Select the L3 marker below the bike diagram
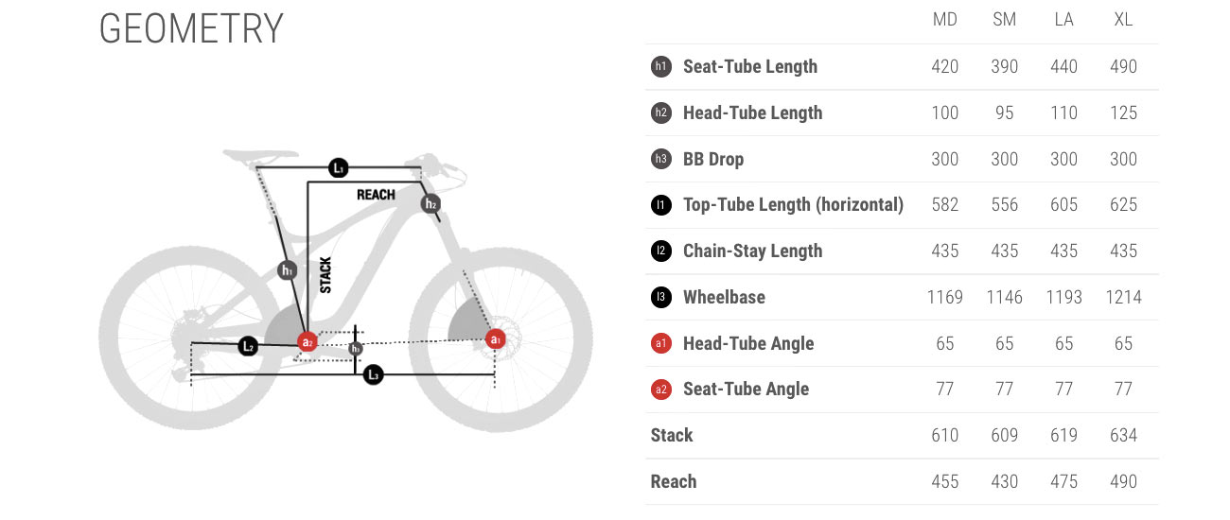 click(x=374, y=375)
